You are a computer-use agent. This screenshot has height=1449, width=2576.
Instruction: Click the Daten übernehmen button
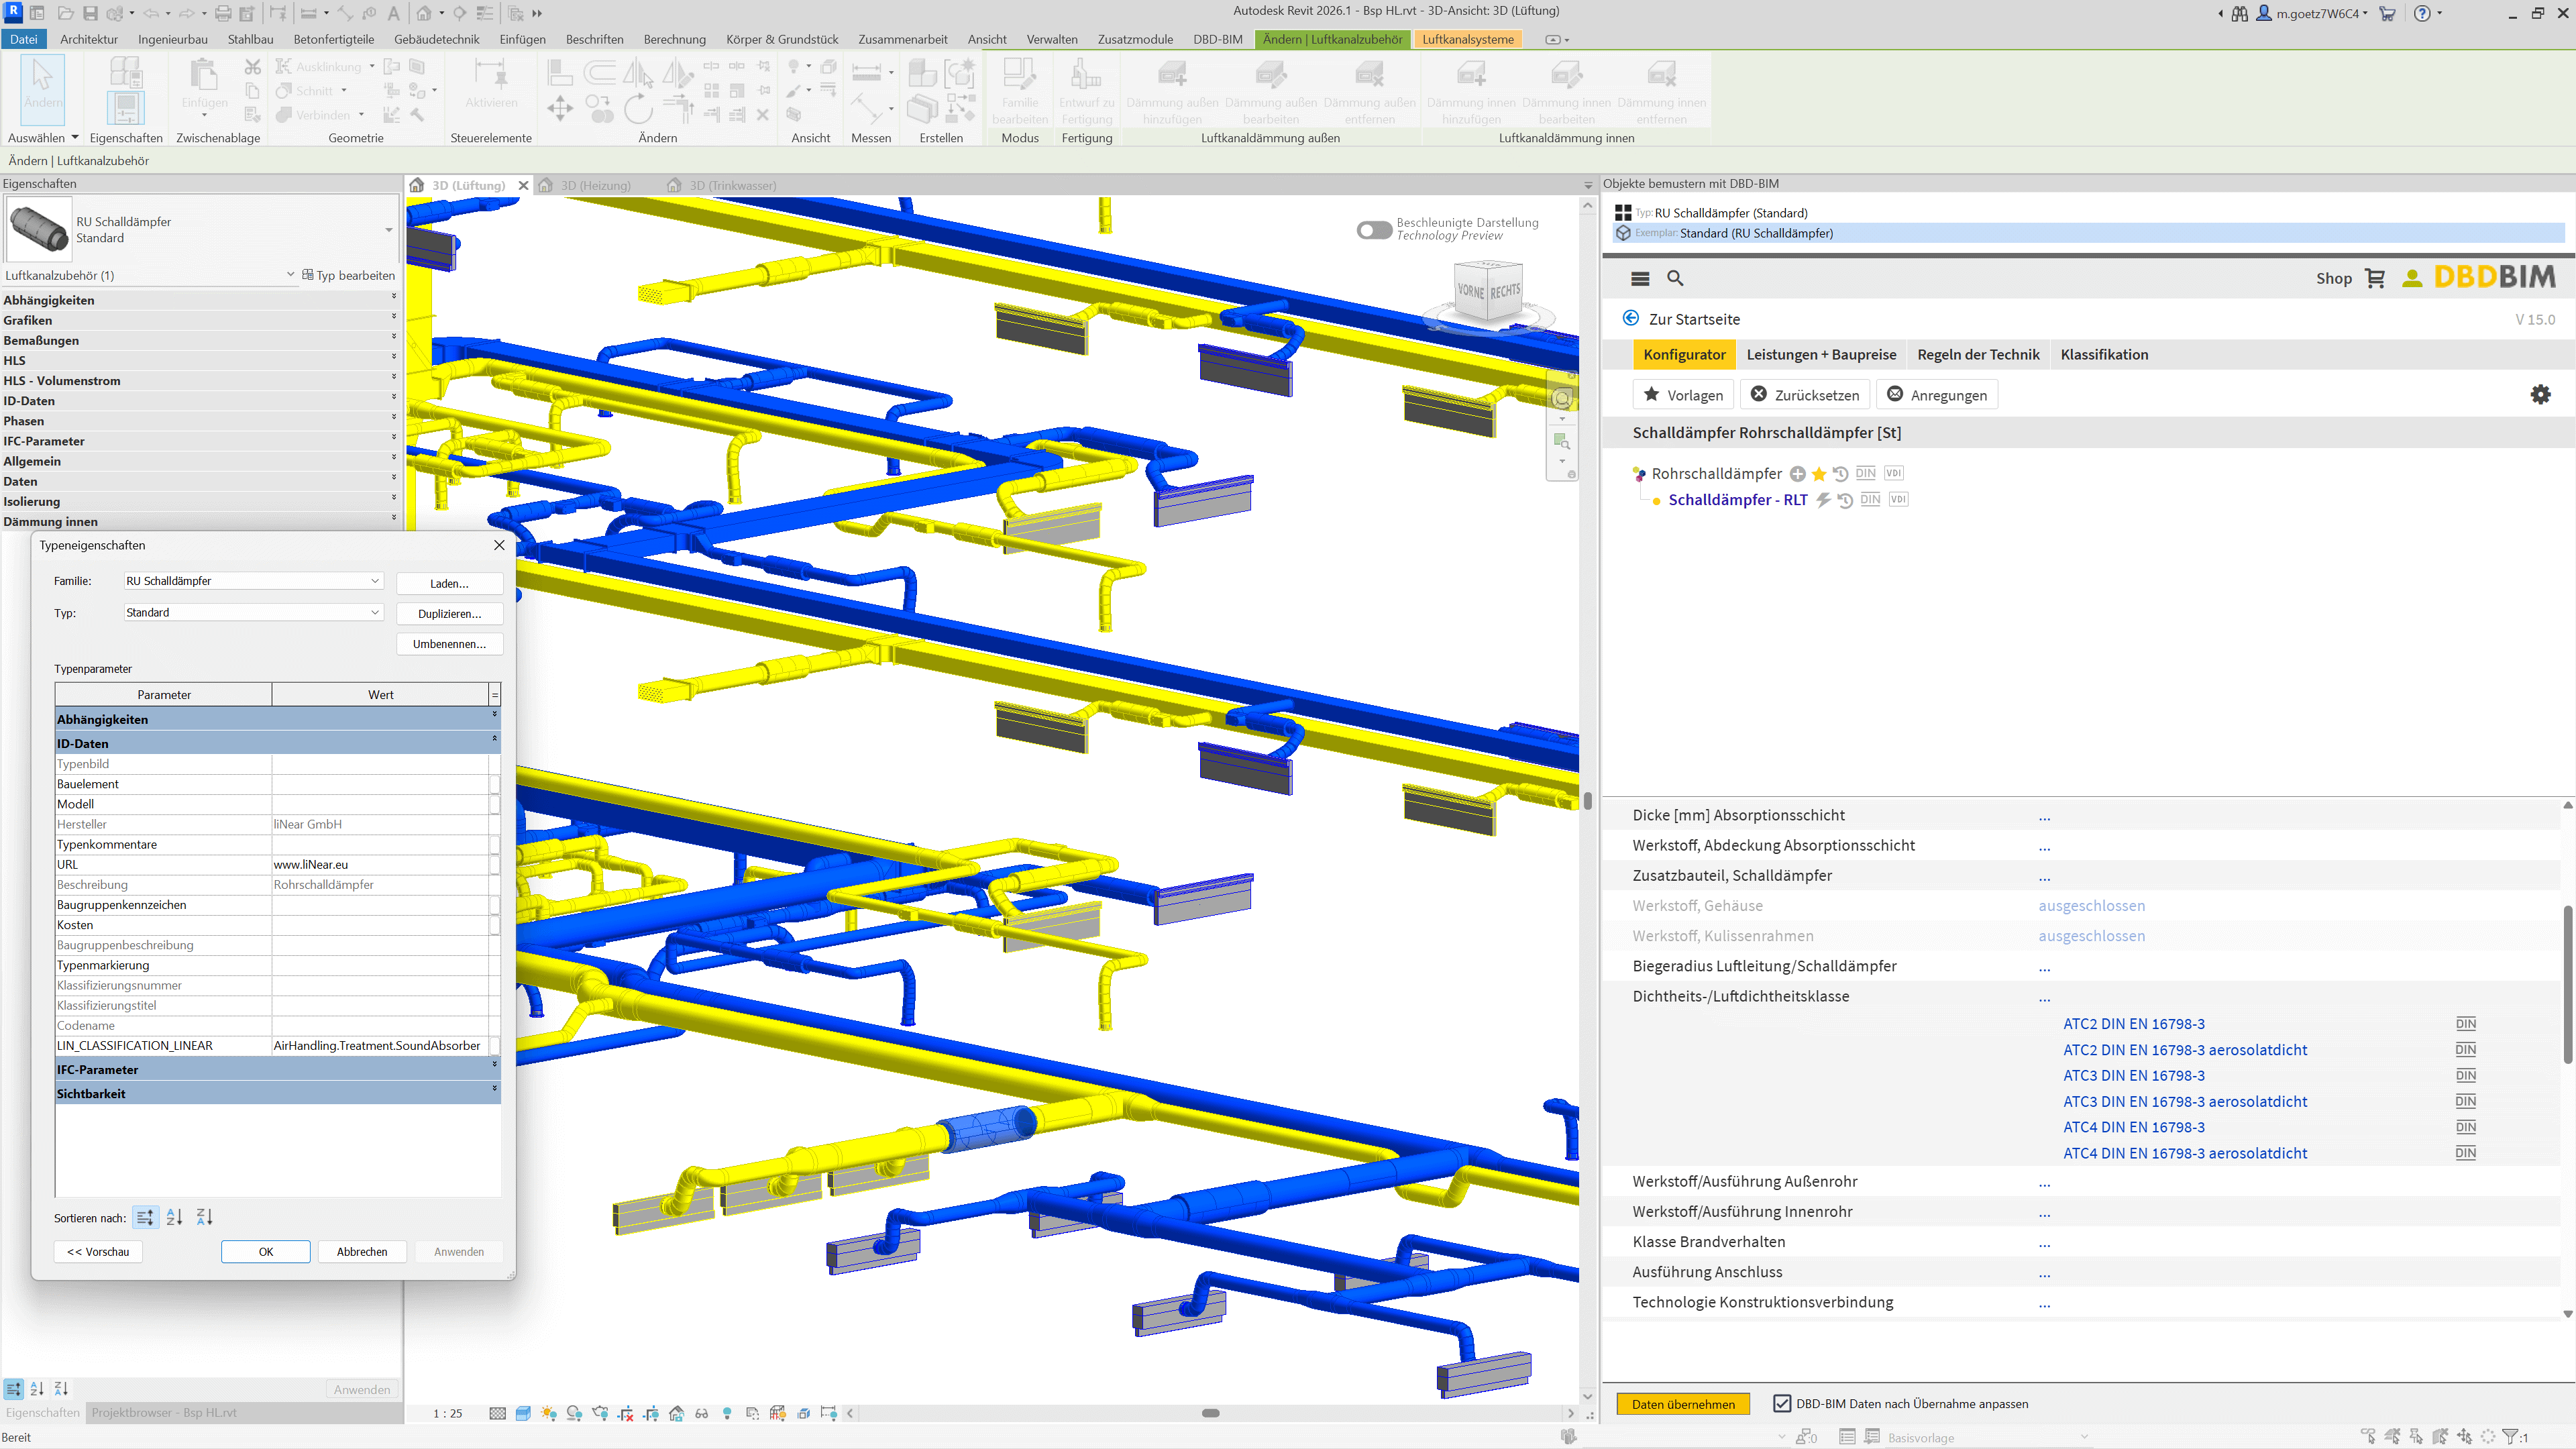[1683, 1403]
